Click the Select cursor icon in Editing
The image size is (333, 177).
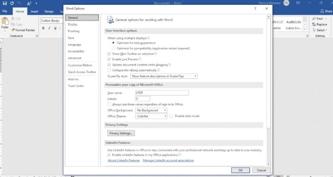(314, 30)
